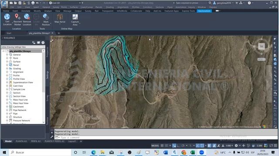279x156 pixels.
Task: Open the Geolocation ribbon tab
Action: pos(204,11)
